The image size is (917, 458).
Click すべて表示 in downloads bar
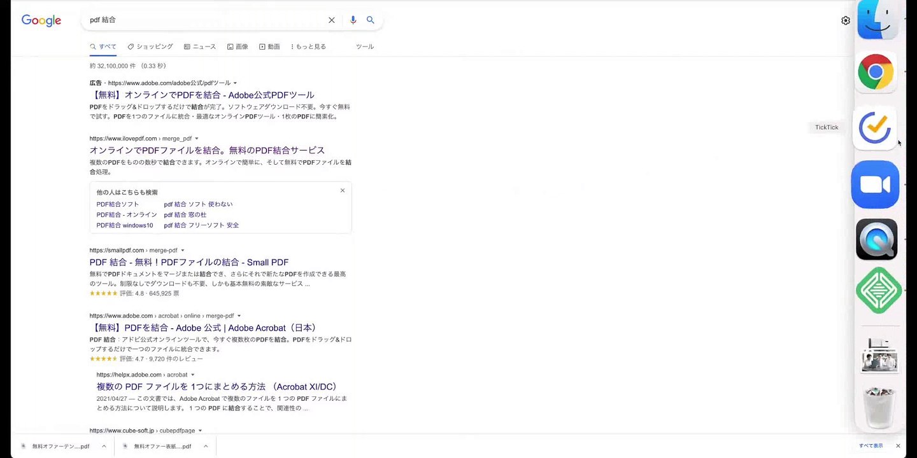(871, 446)
